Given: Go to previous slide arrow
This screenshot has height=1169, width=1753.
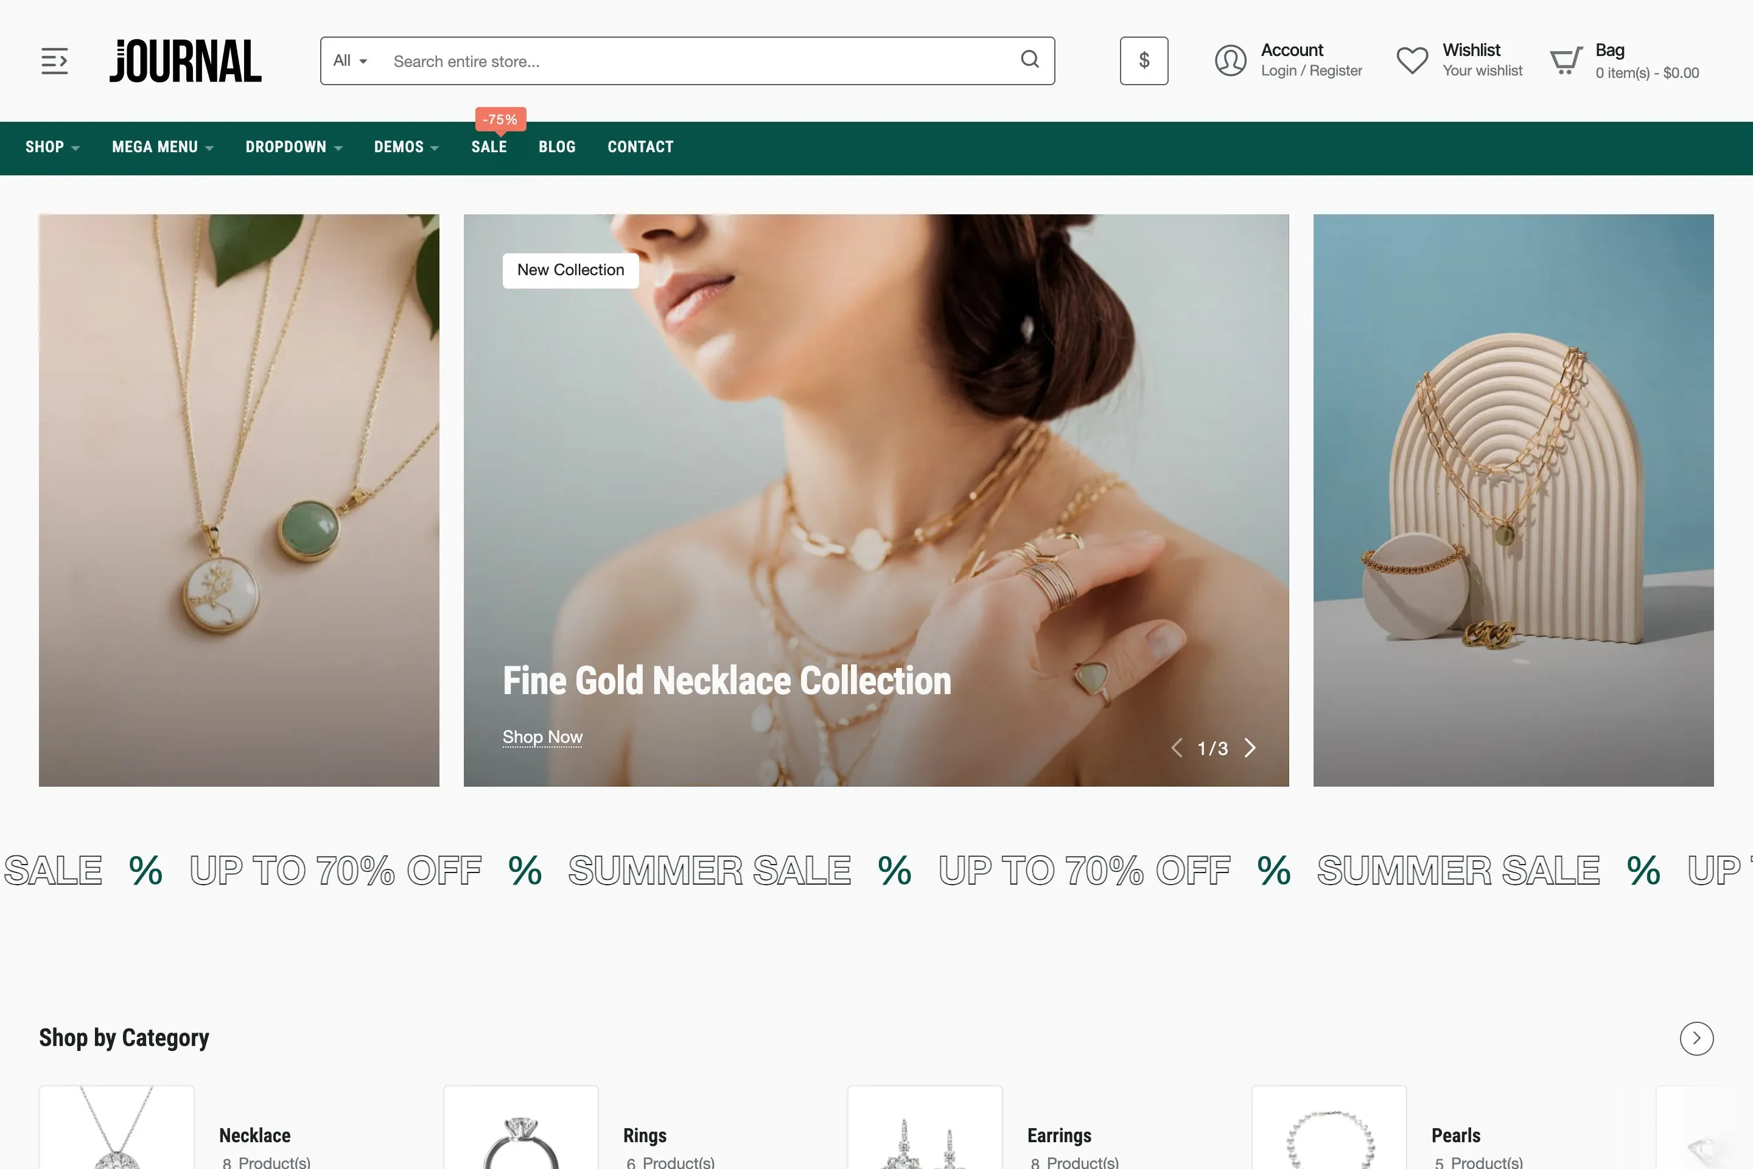Looking at the screenshot, I should [x=1176, y=748].
